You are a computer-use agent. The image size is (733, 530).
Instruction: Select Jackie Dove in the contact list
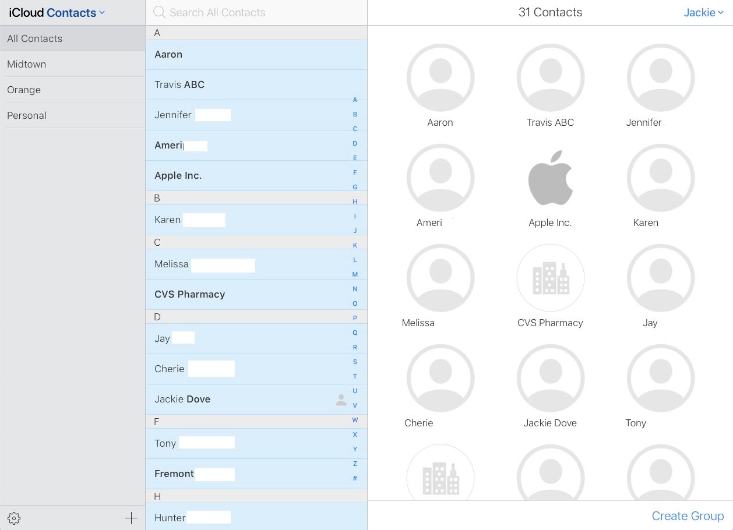256,400
